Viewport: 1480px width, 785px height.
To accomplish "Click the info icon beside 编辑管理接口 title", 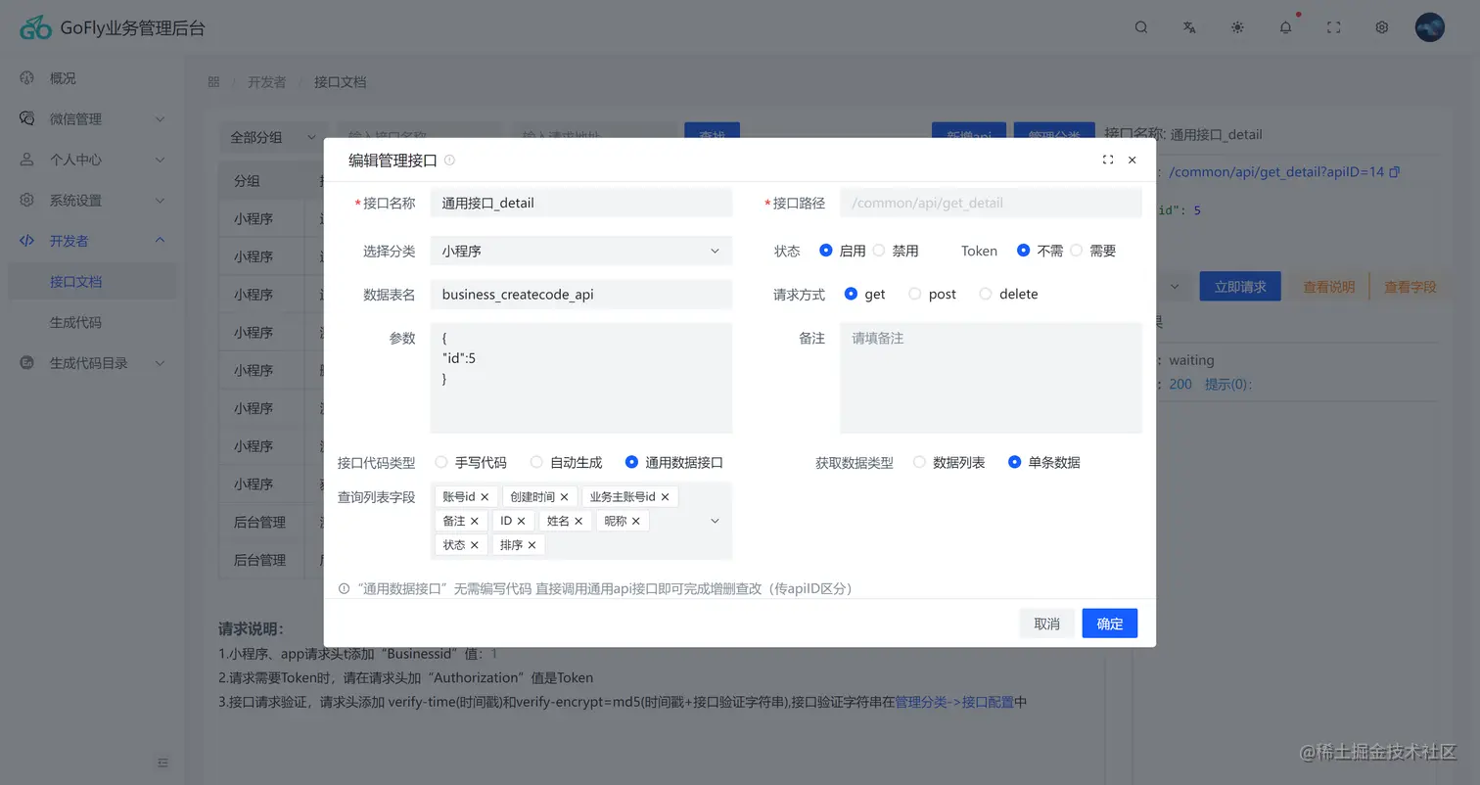I will tap(449, 161).
